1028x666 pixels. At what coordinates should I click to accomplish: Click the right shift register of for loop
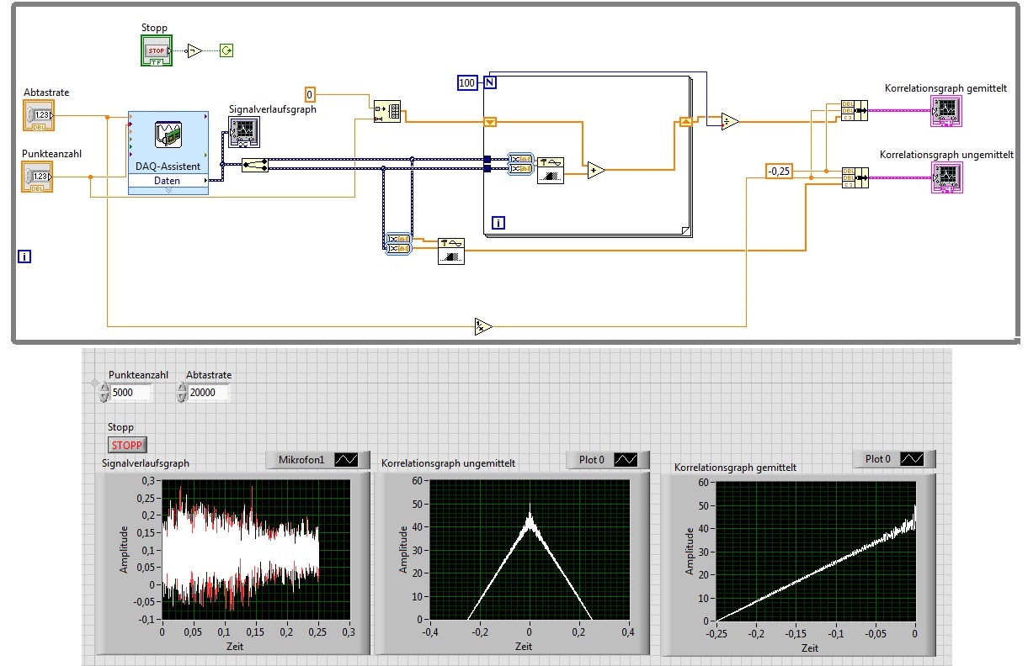685,122
